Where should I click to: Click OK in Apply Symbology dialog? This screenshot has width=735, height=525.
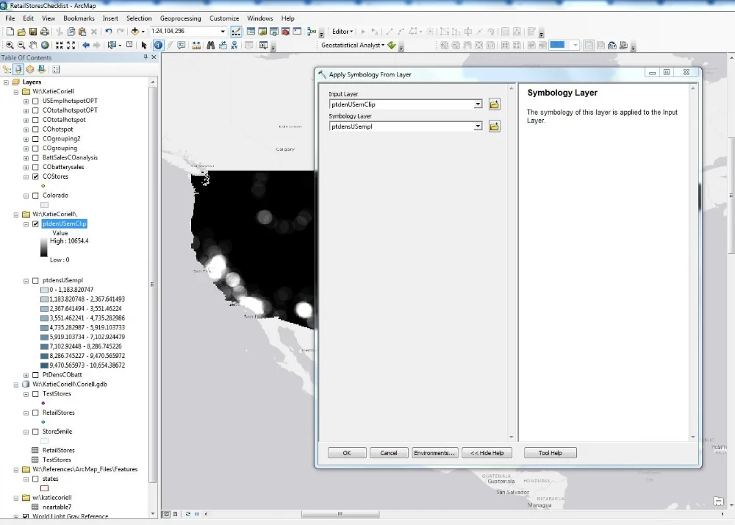click(347, 453)
